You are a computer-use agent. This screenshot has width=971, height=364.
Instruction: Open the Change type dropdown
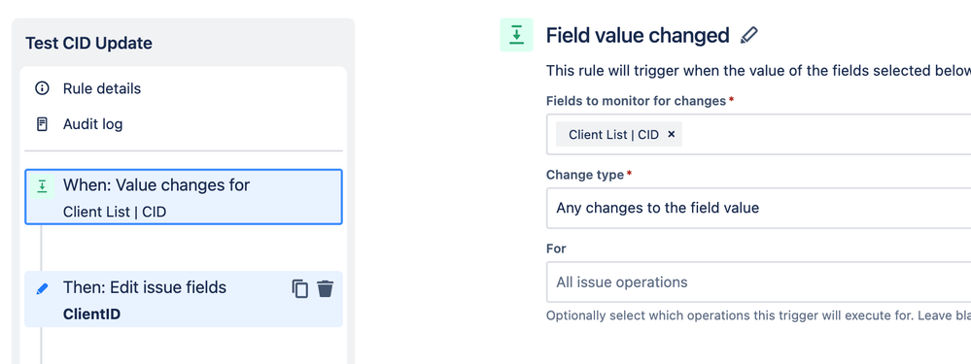coord(758,208)
